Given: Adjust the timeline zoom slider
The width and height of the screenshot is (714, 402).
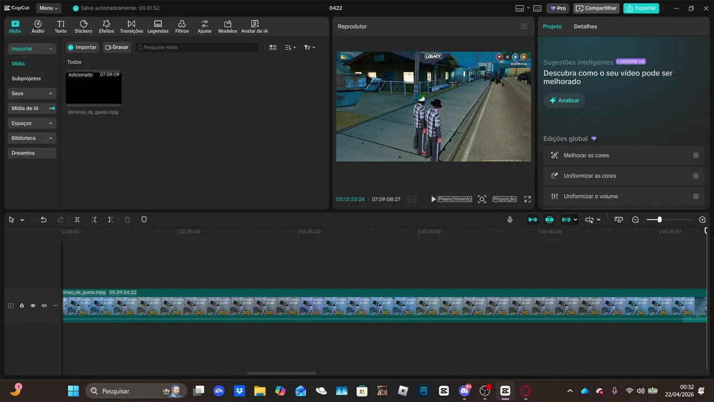Looking at the screenshot, I should pyautogui.click(x=659, y=220).
